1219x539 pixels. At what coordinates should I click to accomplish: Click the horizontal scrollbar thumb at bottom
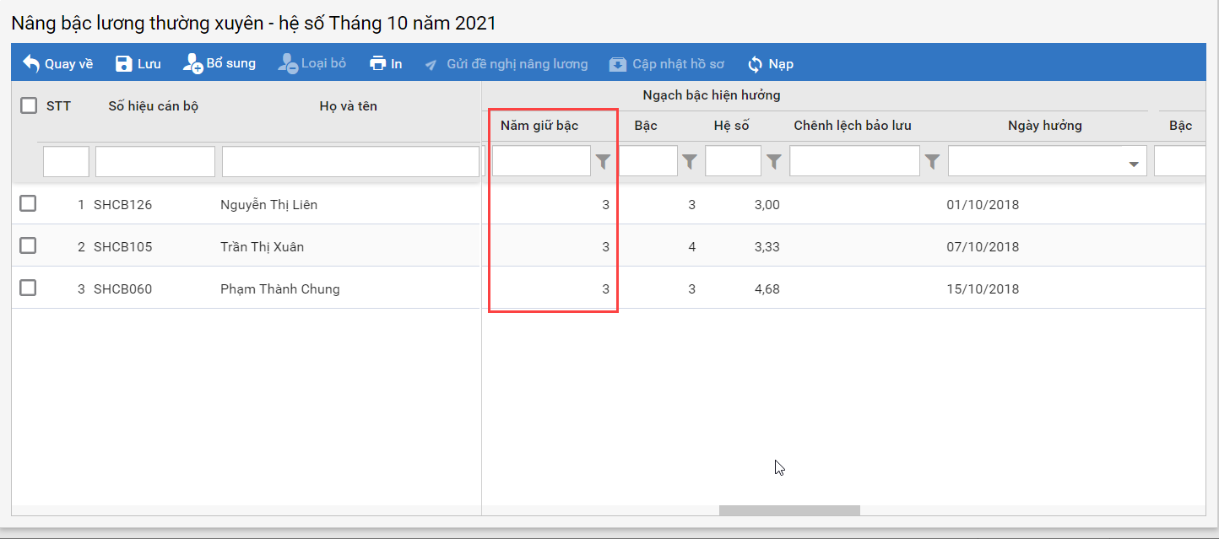point(788,510)
